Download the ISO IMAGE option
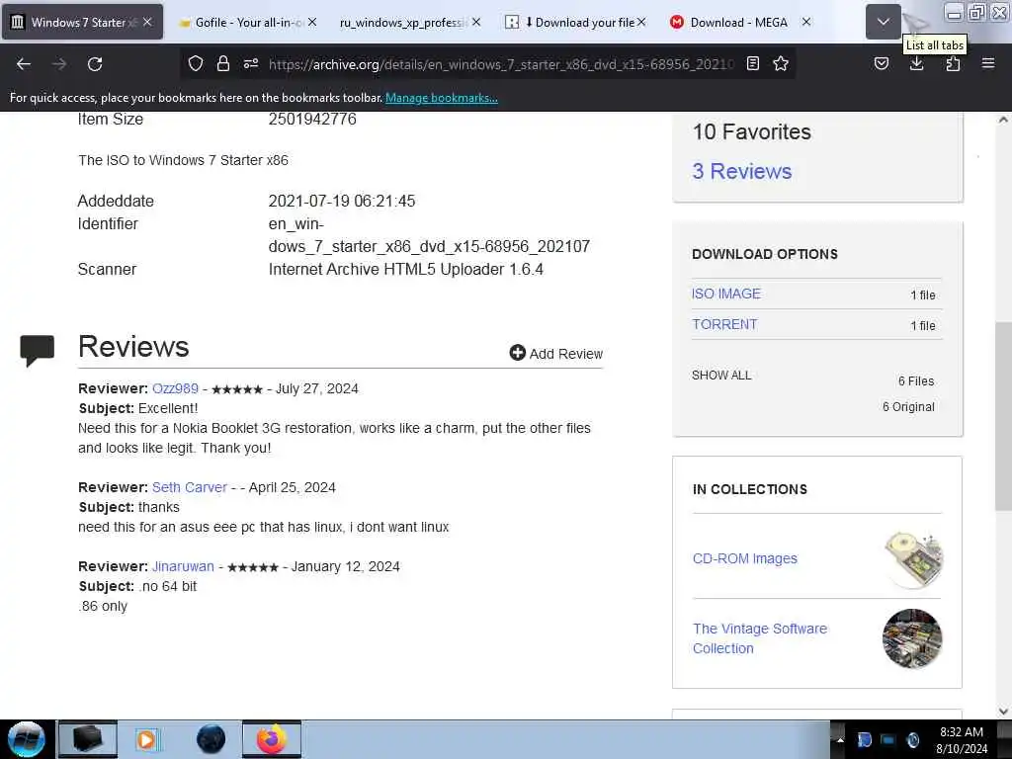 pos(726,294)
